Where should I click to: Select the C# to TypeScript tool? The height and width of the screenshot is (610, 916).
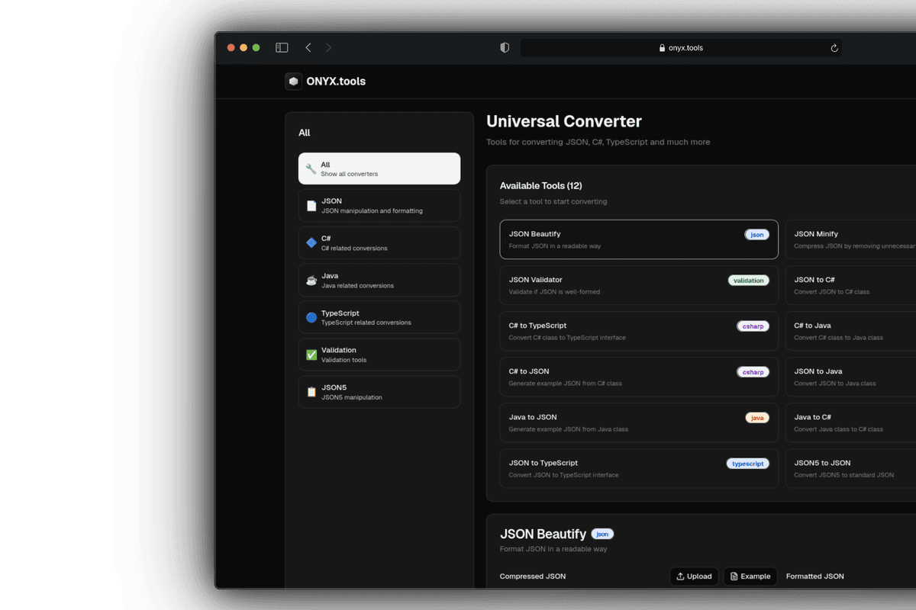point(638,331)
